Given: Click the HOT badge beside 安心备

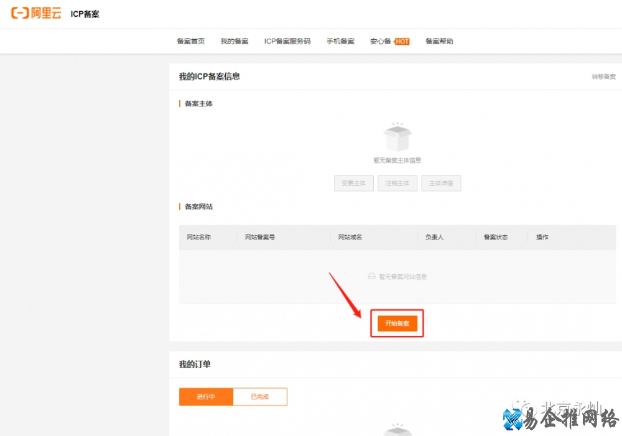Looking at the screenshot, I should pos(401,41).
